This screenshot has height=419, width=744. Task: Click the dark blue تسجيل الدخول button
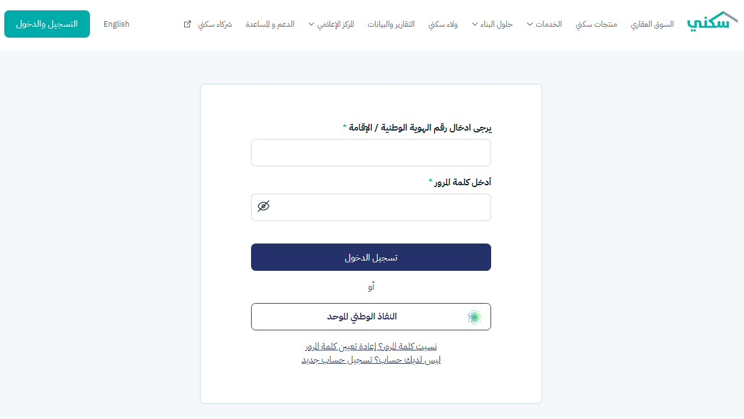[x=371, y=257]
